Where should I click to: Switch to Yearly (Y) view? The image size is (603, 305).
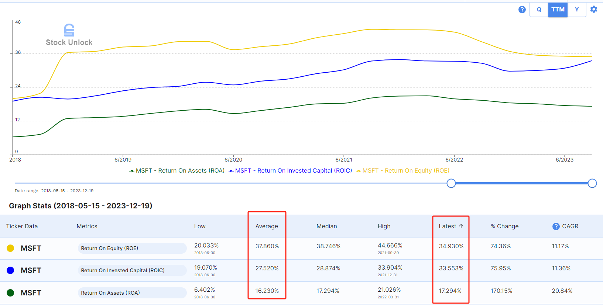point(577,10)
